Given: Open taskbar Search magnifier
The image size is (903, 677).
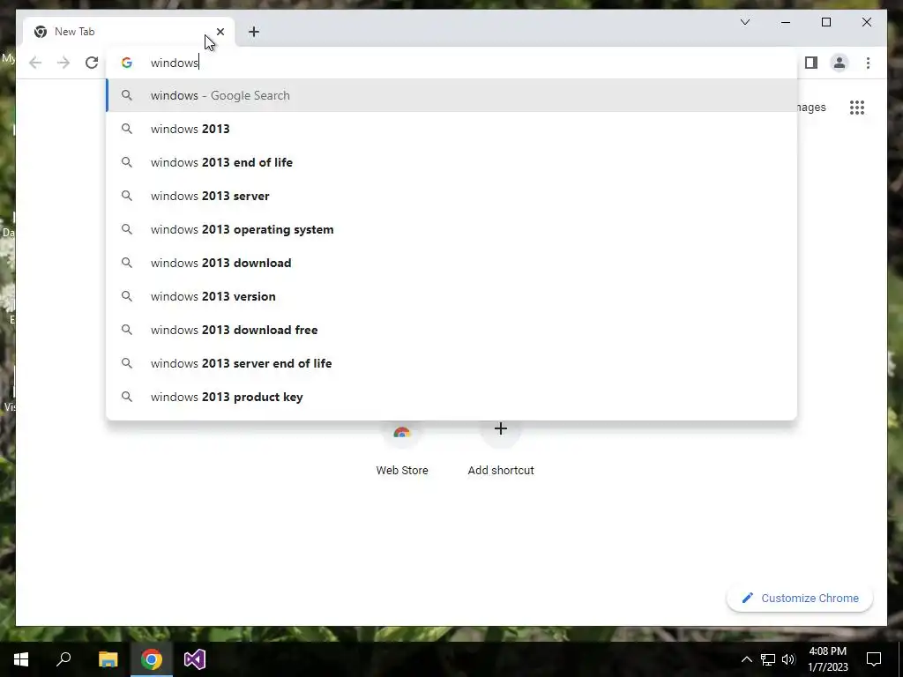Looking at the screenshot, I should [x=63, y=659].
